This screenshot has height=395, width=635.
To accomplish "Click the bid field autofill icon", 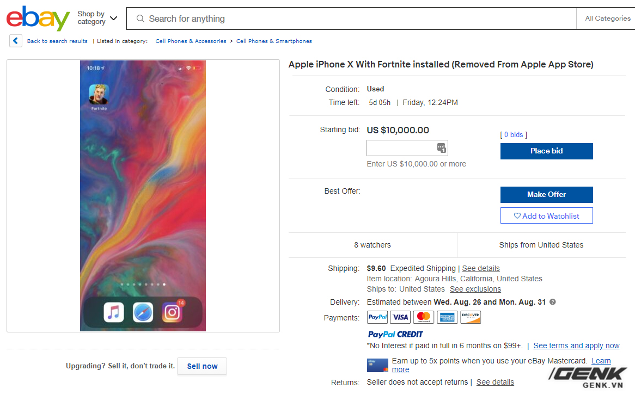I will 441,148.
